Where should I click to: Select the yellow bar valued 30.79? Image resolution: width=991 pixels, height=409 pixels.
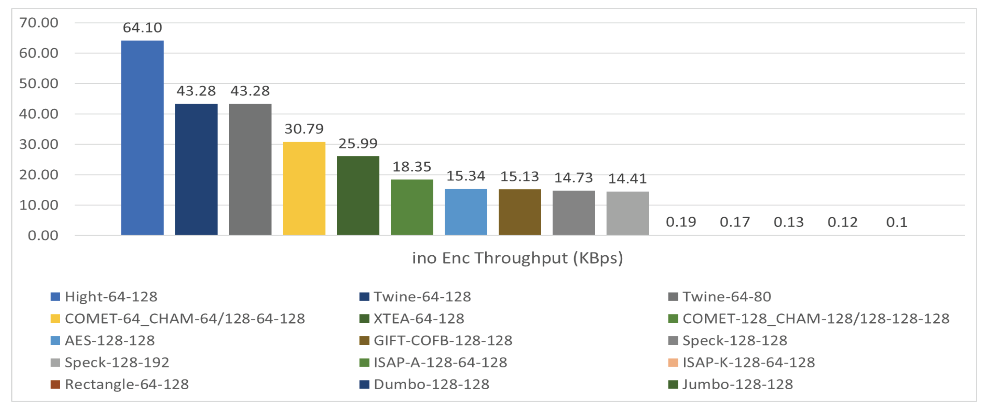tap(304, 188)
